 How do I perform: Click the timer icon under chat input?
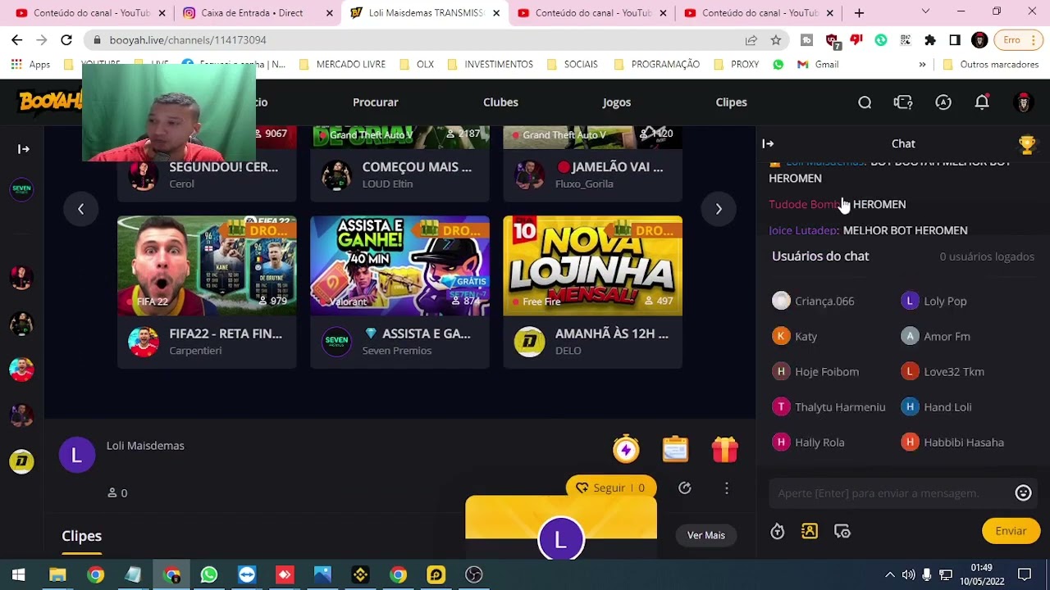click(x=777, y=532)
